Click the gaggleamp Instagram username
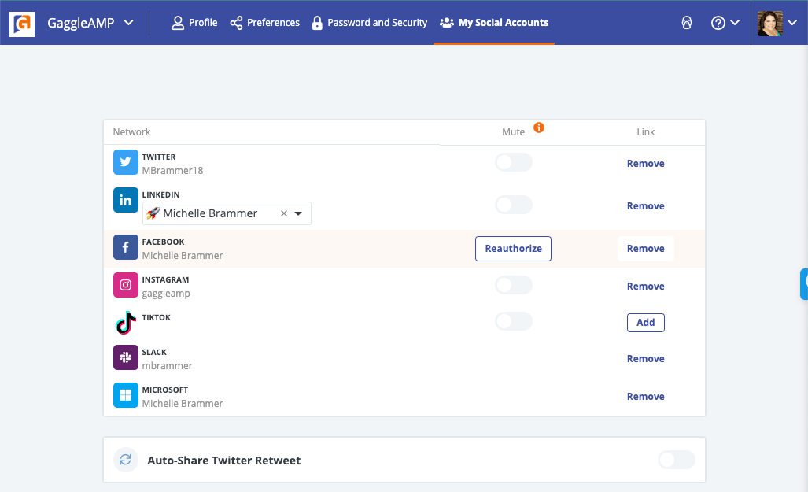This screenshot has height=492, width=808. [x=166, y=294]
